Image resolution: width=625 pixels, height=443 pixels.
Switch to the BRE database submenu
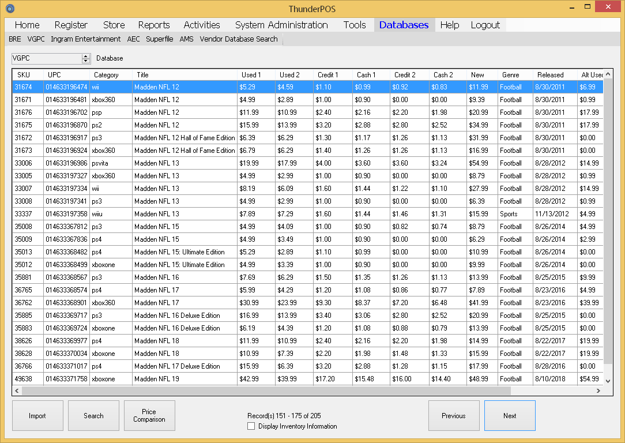tap(15, 39)
